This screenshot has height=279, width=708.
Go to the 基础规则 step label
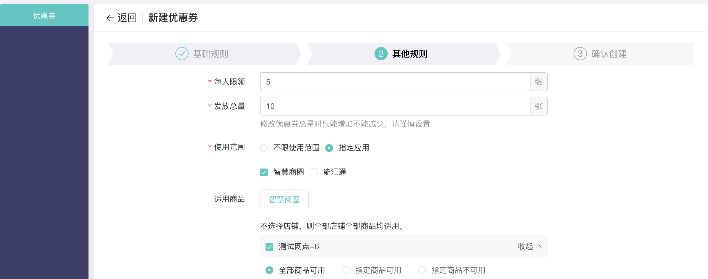click(211, 54)
